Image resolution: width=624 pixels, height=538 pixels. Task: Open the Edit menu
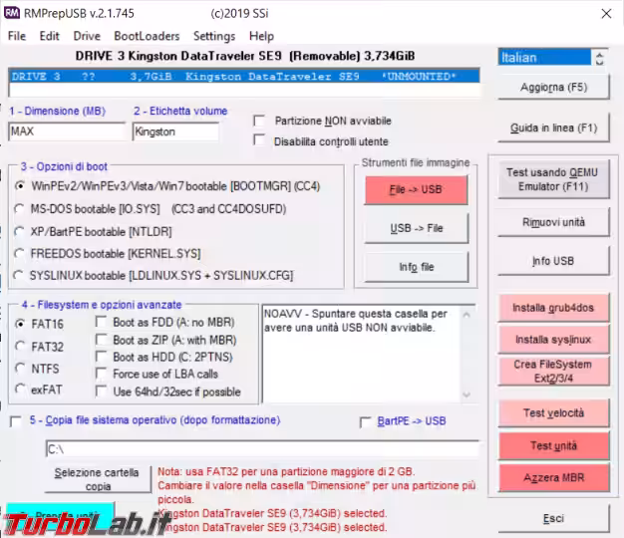click(50, 36)
